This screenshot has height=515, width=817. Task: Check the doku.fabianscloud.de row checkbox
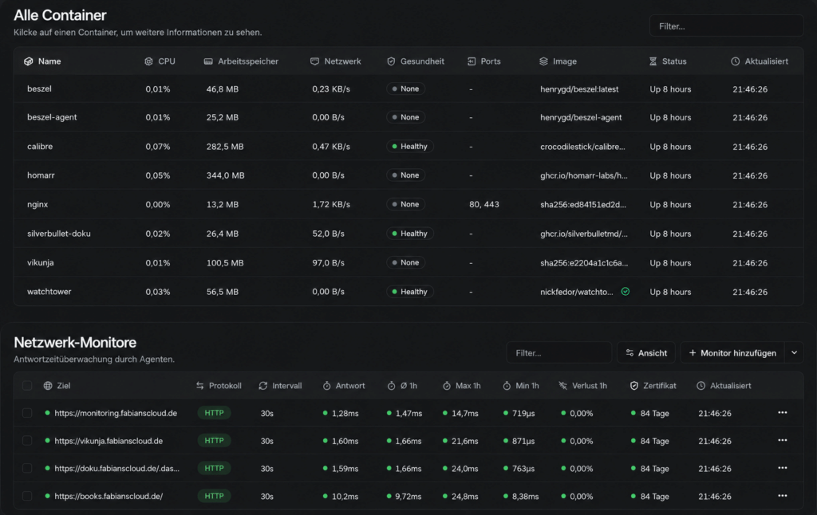[x=27, y=468]
